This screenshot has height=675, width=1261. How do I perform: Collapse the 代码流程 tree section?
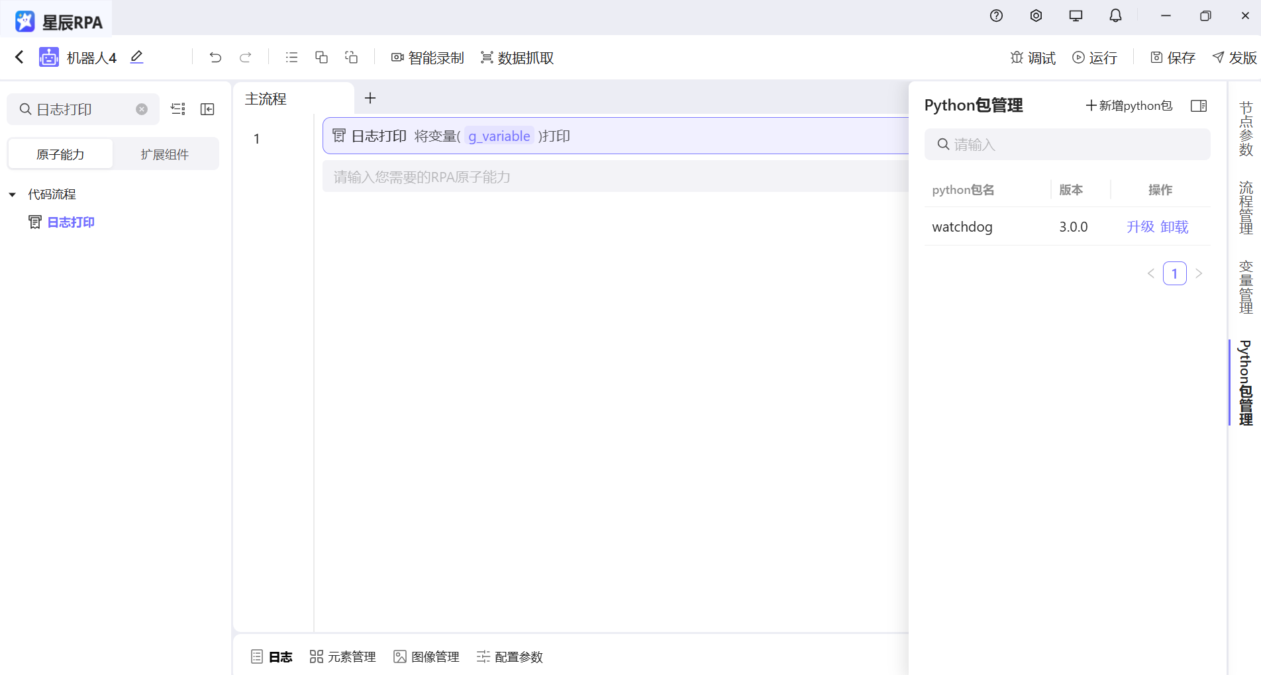[x=11, y=194]
